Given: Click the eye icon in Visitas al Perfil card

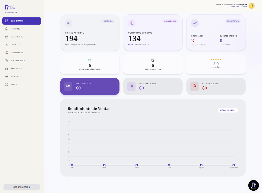Looking at the screenshot, I should 69,23.
